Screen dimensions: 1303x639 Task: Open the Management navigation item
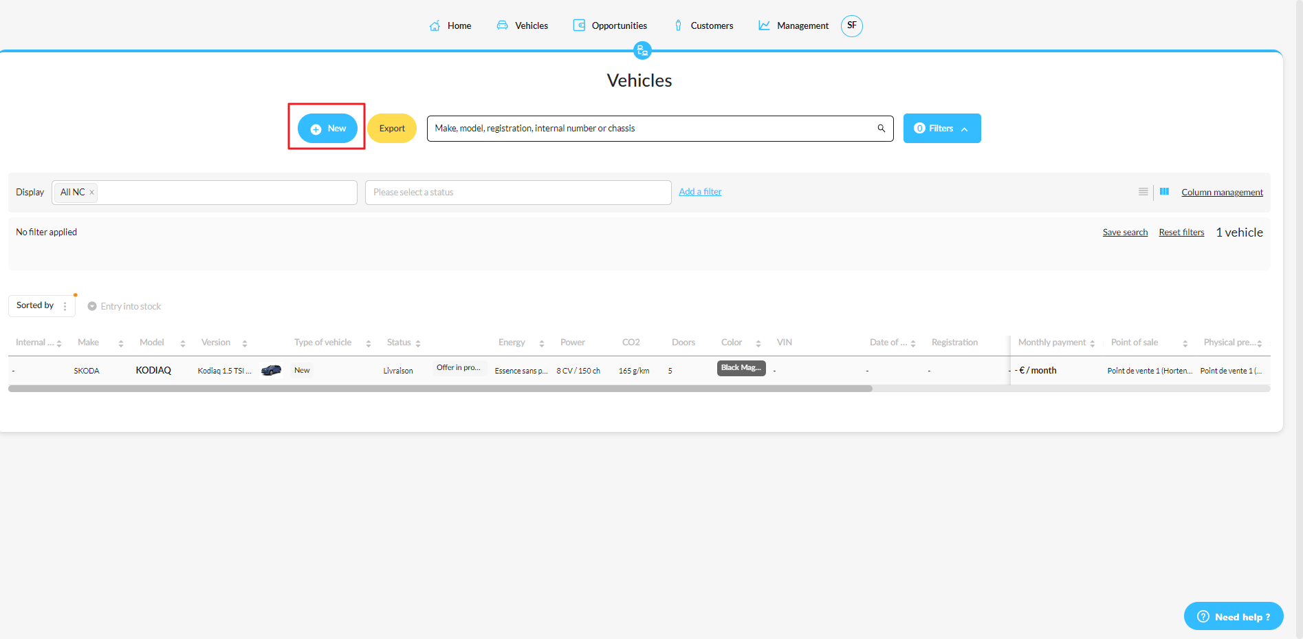tap(793, 25)
